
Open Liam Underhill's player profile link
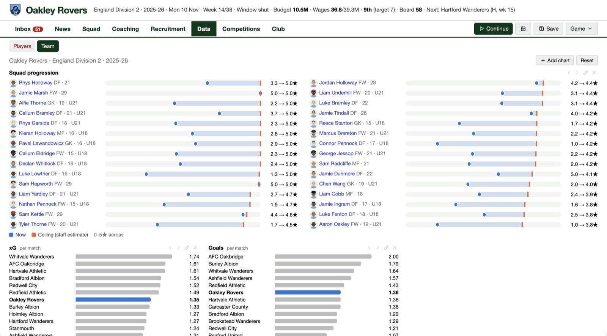click(335, 93)
